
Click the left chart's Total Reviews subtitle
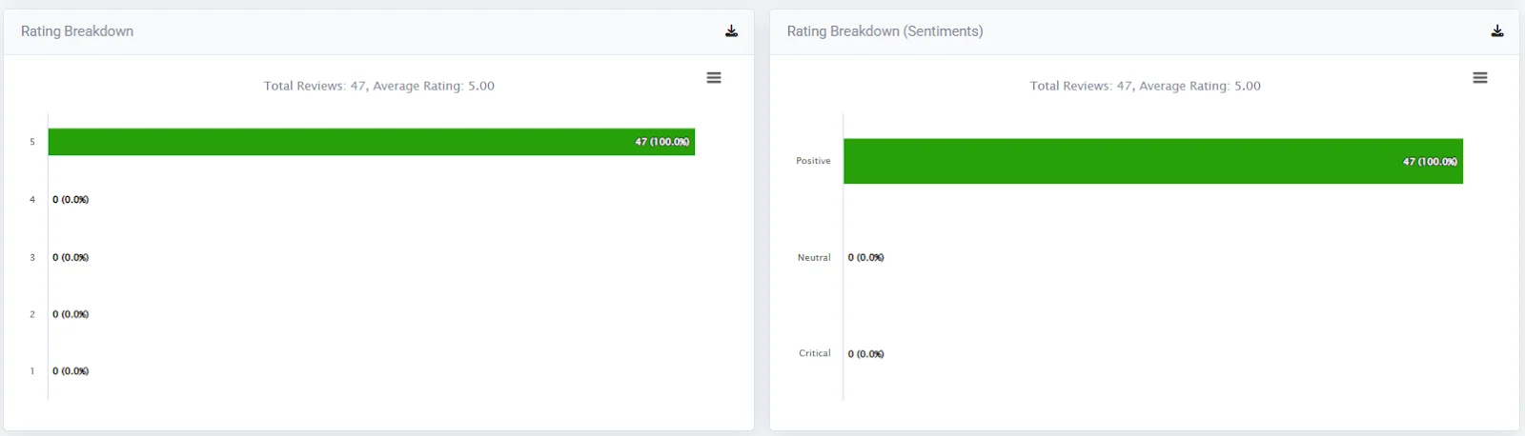(378, 86)
